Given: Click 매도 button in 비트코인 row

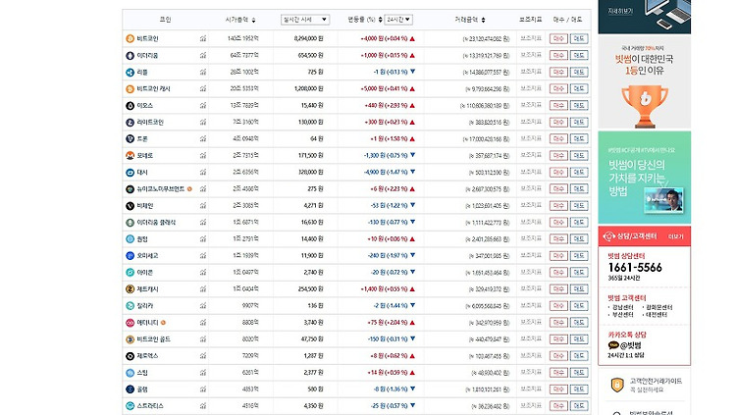Looking at the screenshot, I should pos(579,38).
